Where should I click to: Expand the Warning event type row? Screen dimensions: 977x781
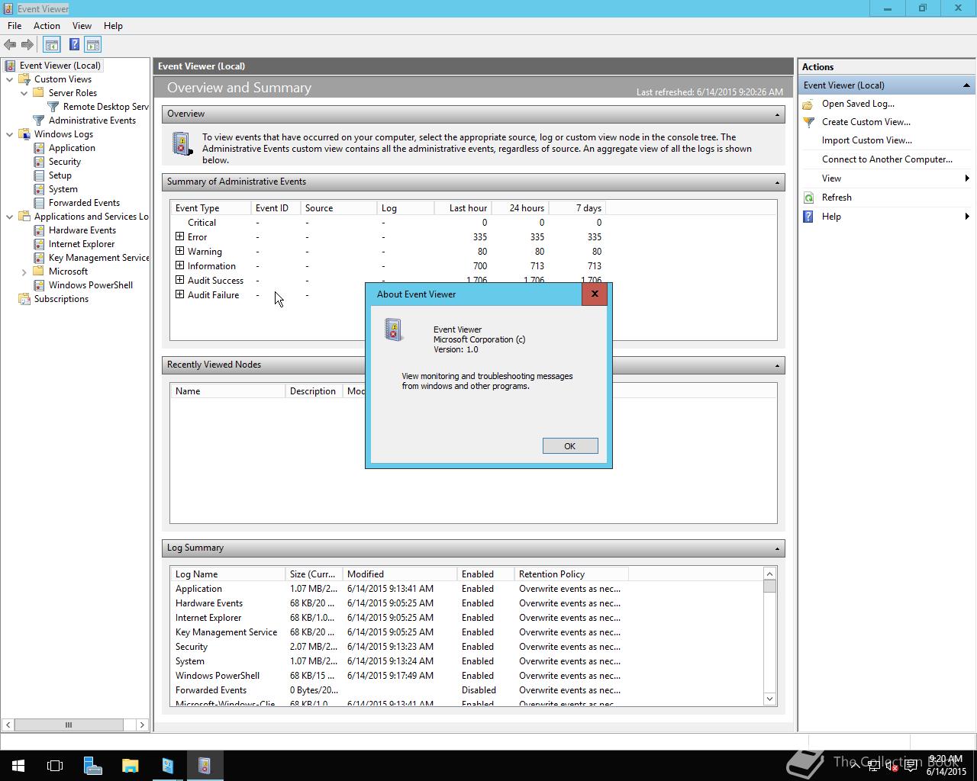click(180, 251)
